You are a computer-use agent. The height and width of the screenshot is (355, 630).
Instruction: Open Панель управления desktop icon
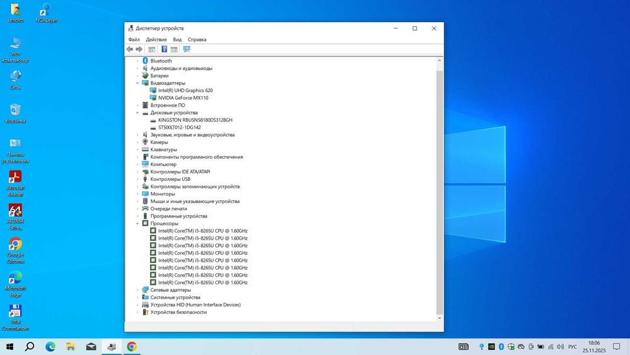point(15,150)
